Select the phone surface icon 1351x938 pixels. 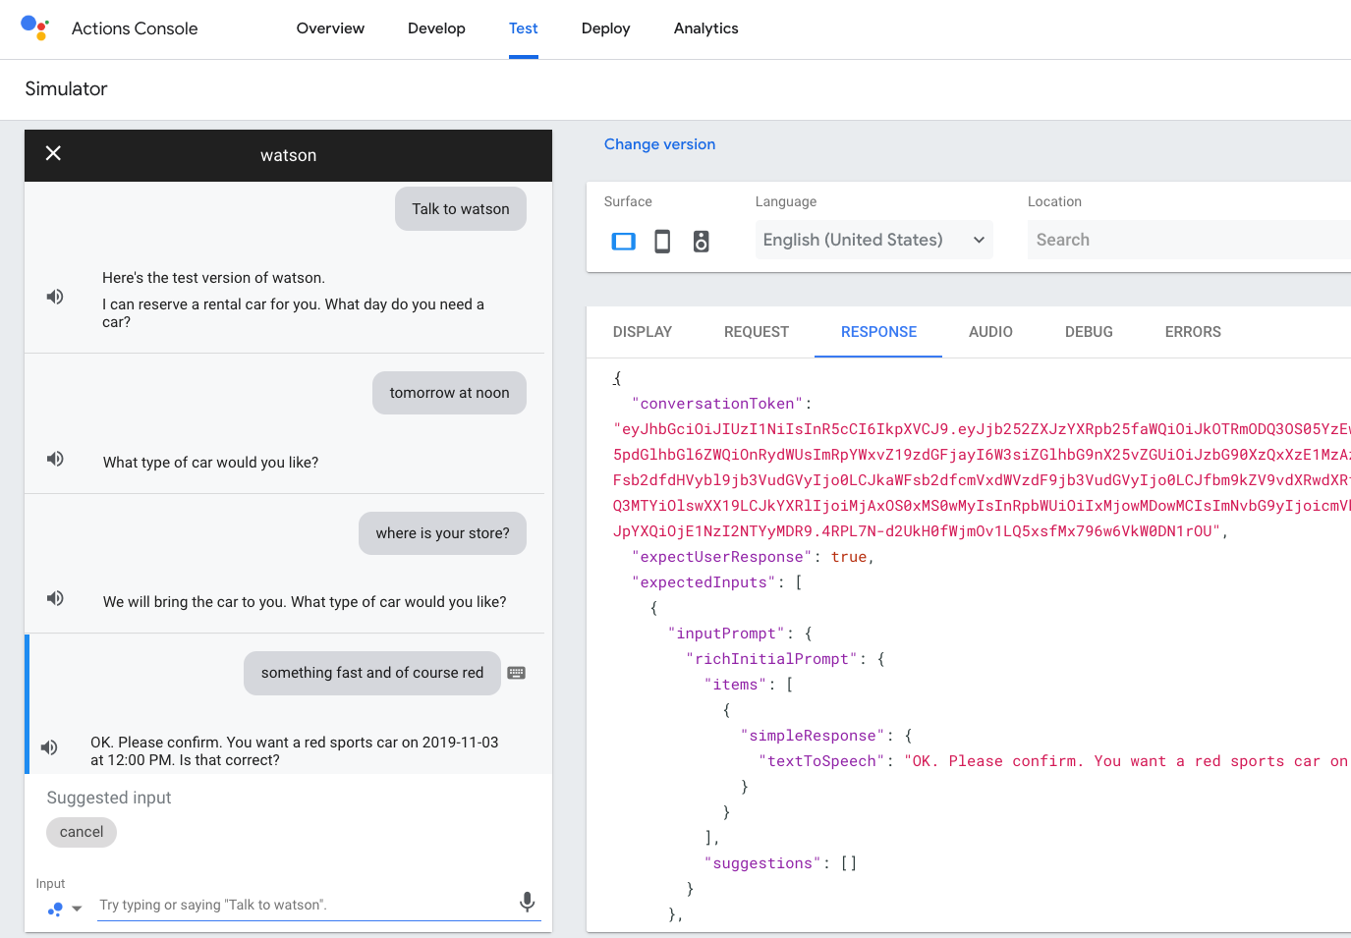coord(662,241)
